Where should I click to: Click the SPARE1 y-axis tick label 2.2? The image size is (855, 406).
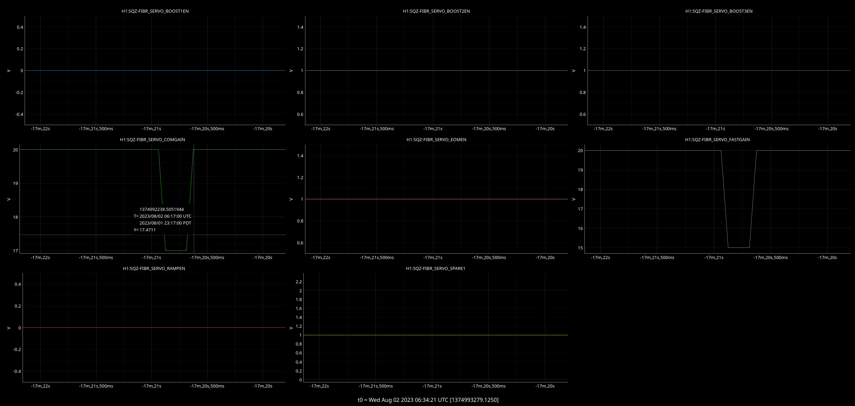pyautogui.click(x=299, y=282)
